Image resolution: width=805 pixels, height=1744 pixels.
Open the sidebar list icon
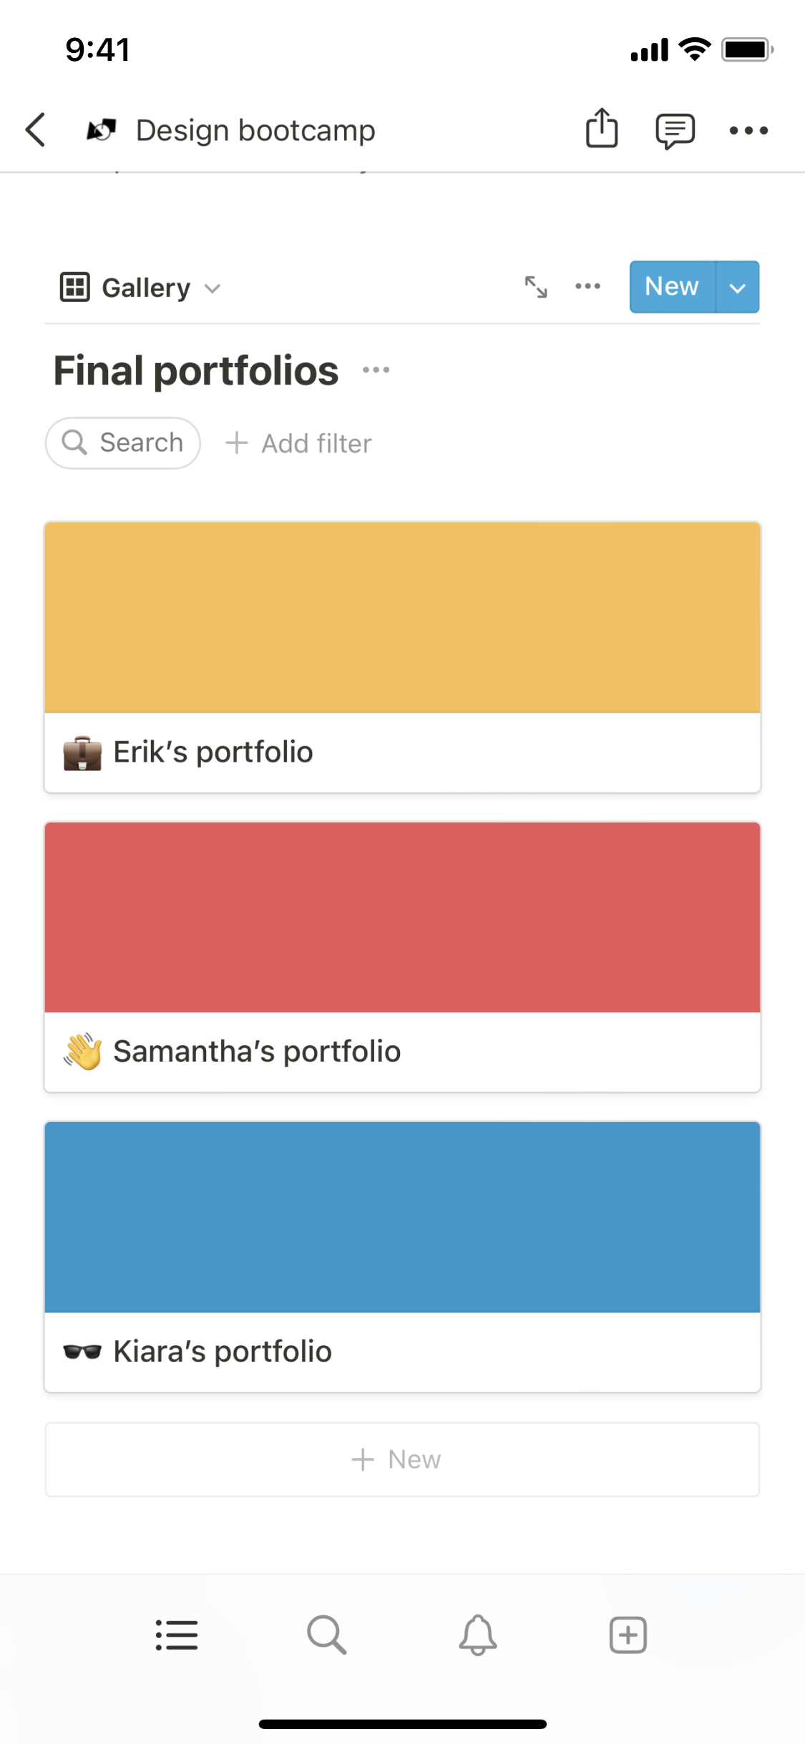pos(177,1635)
